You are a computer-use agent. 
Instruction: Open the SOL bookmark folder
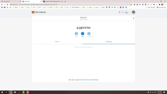pos(67,7)
